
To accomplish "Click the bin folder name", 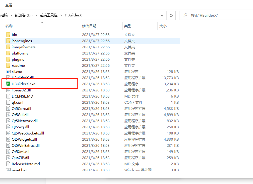I will click(x=14, y=35).
